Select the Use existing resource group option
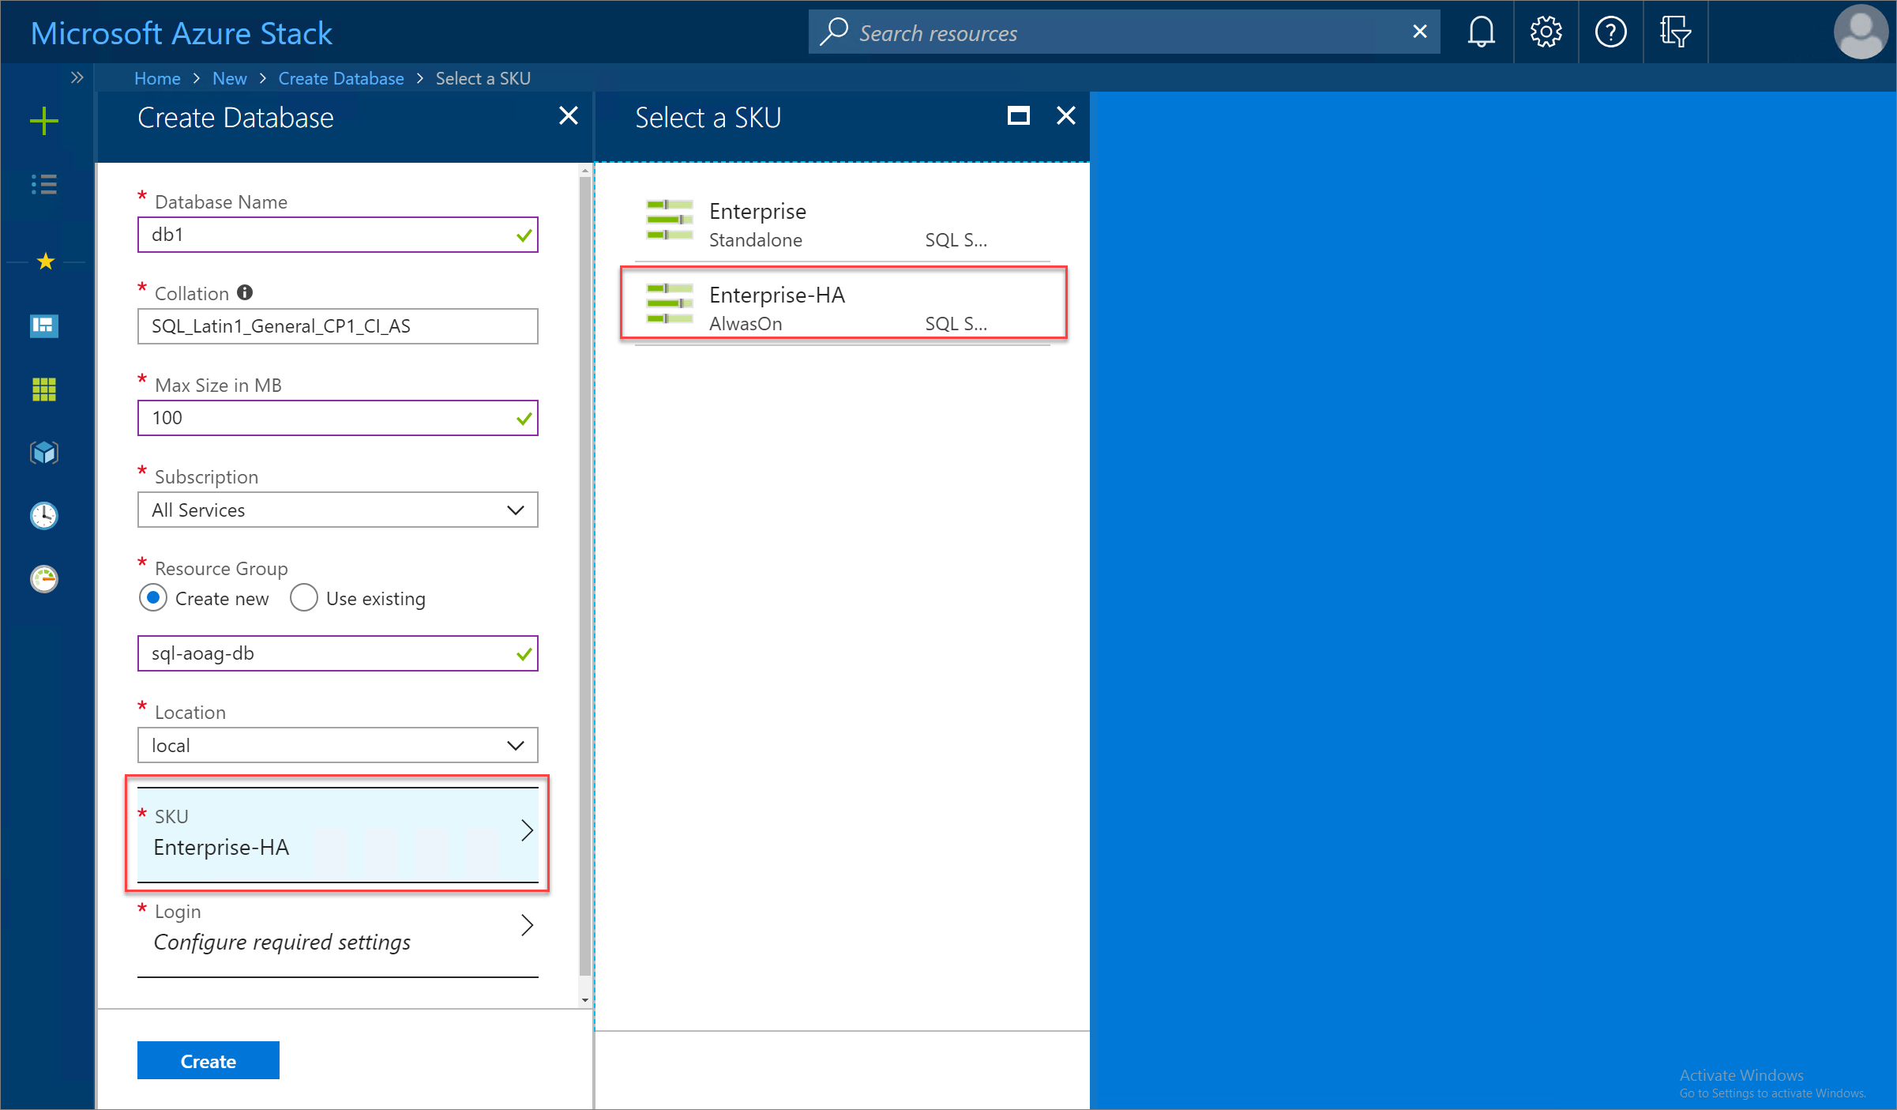 point(302,599)
